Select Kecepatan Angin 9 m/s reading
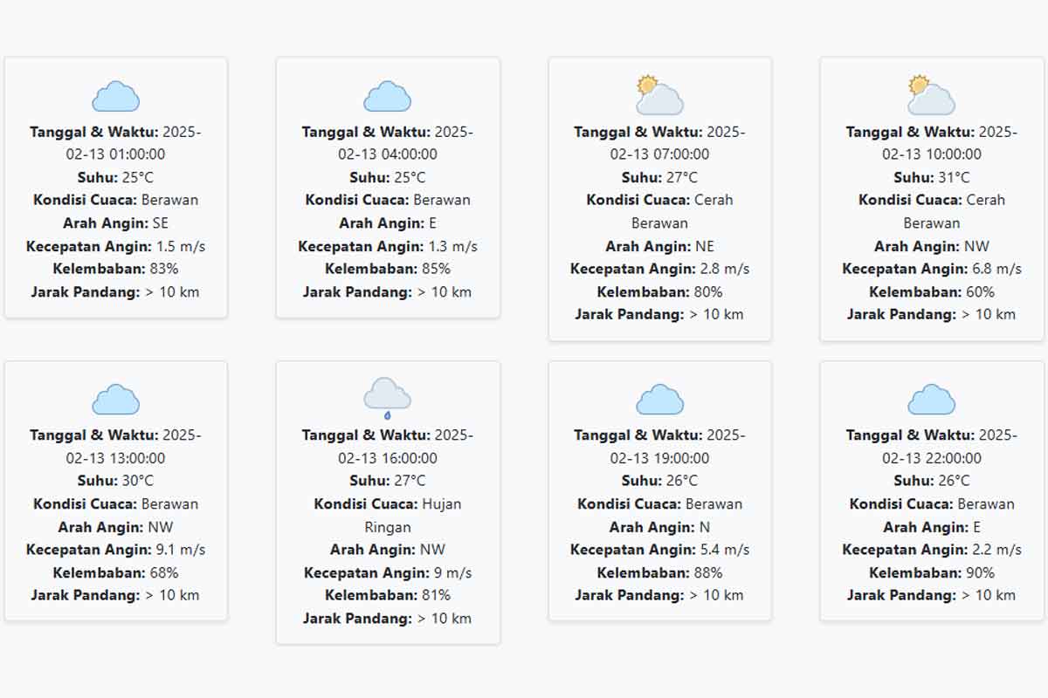The width and height of the screenshot is (1048, 698). (388, 572)
